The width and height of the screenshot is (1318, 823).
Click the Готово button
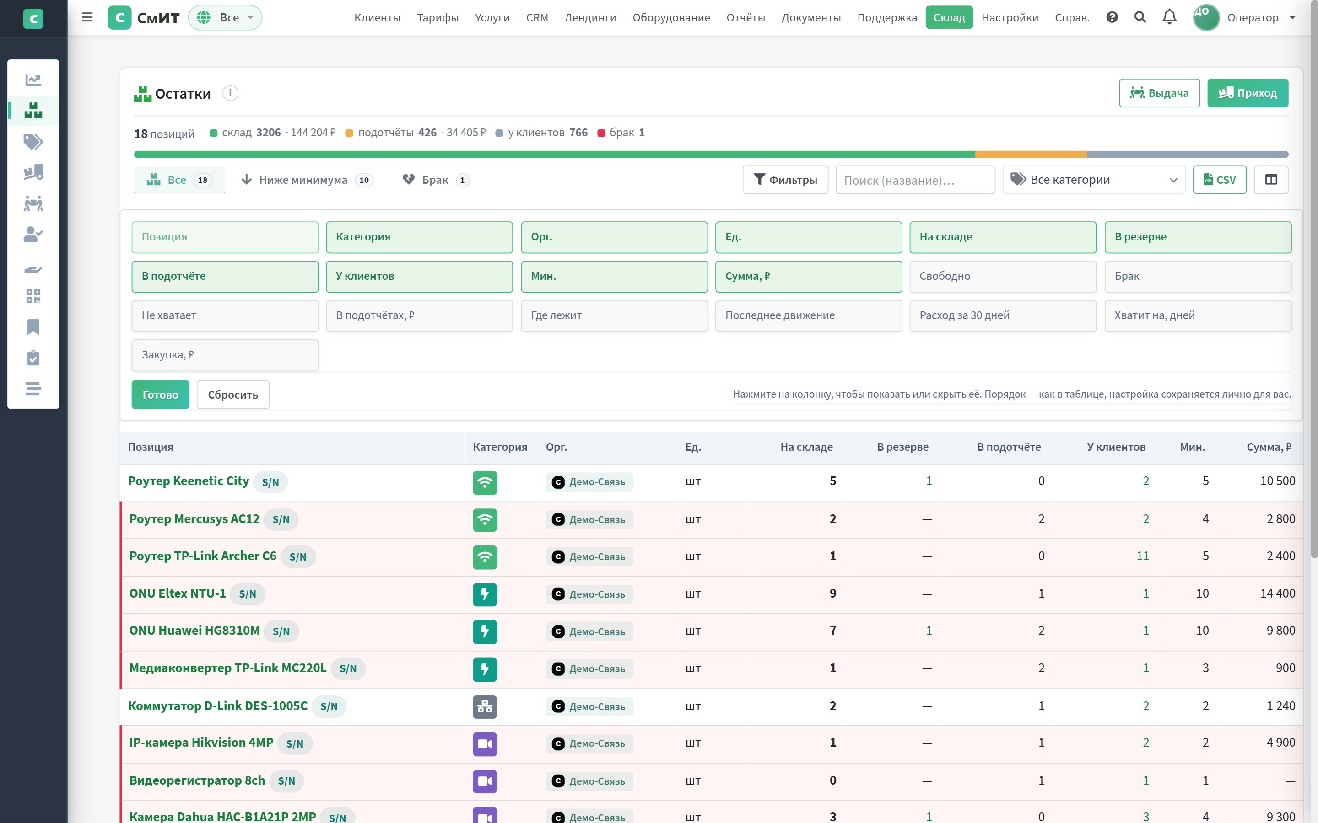click(160, 395)
